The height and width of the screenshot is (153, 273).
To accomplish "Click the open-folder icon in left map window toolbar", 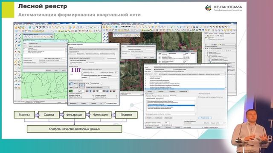I will [x=16, y=27].
